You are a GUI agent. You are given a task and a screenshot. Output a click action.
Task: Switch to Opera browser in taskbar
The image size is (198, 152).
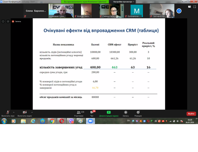point(62,121)
